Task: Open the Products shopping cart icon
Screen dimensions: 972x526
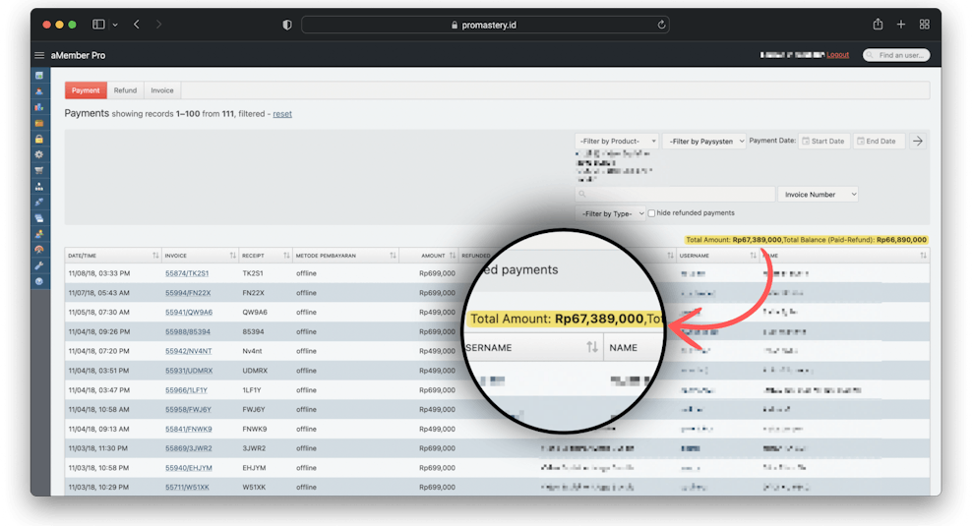Action: coord(39,170)
